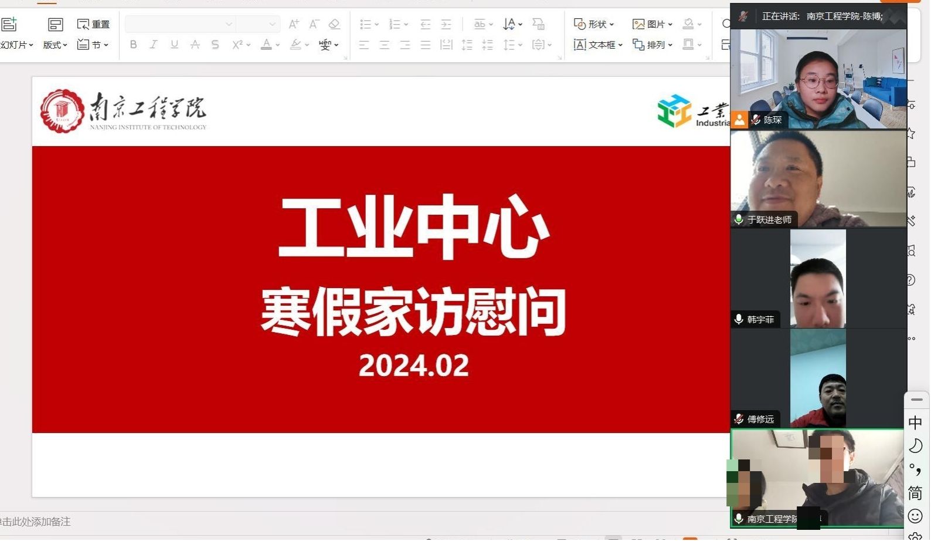Image resolution: width=931 pixels, height=541 pixels.
Task: Open the 排列 arrange menu
Action: [653, 45]
